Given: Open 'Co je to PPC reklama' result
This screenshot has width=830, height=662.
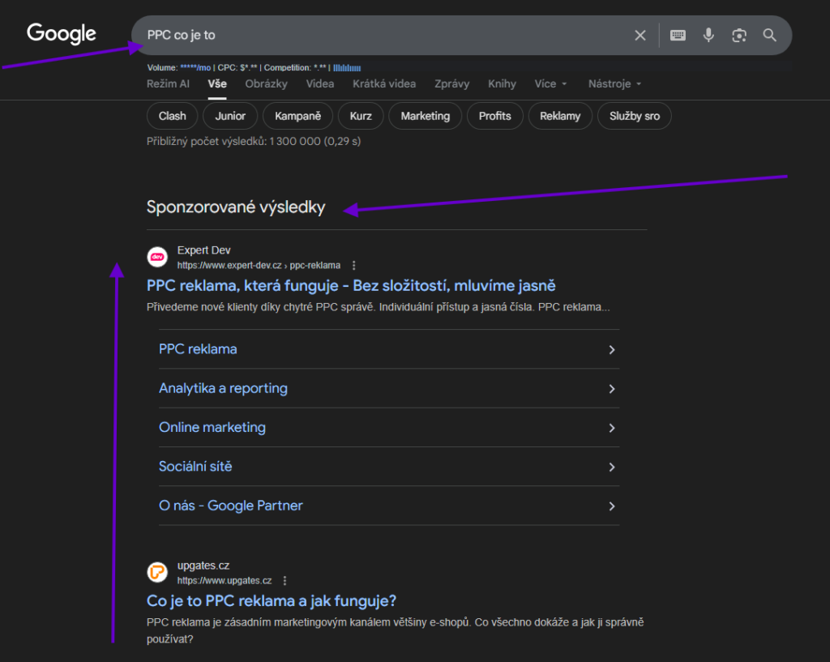Looking at the screenshot, I should click(272, 600).
